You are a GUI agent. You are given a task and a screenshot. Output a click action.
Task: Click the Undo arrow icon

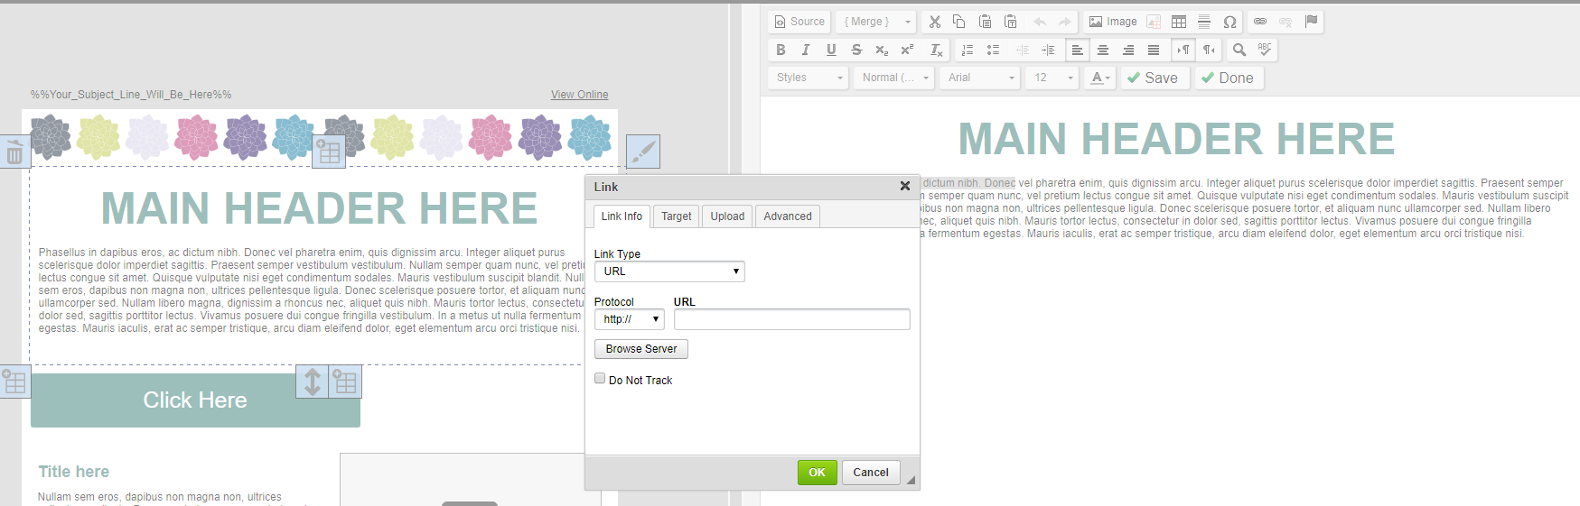click(x=1040, y=22)
